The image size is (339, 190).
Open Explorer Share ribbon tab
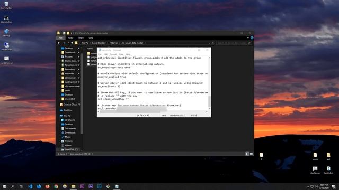click(x=81, y=38)
